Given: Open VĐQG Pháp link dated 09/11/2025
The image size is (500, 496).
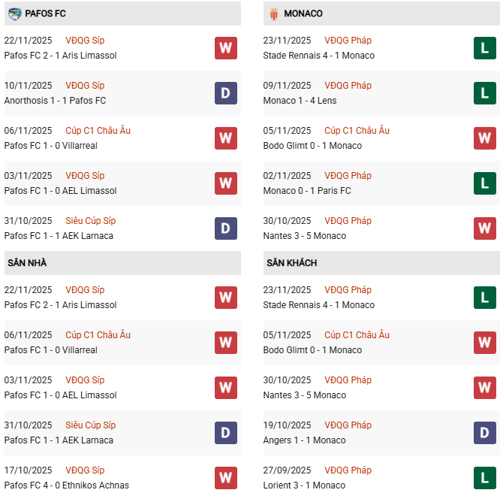Looking at the screenshot, I should 348,86.
